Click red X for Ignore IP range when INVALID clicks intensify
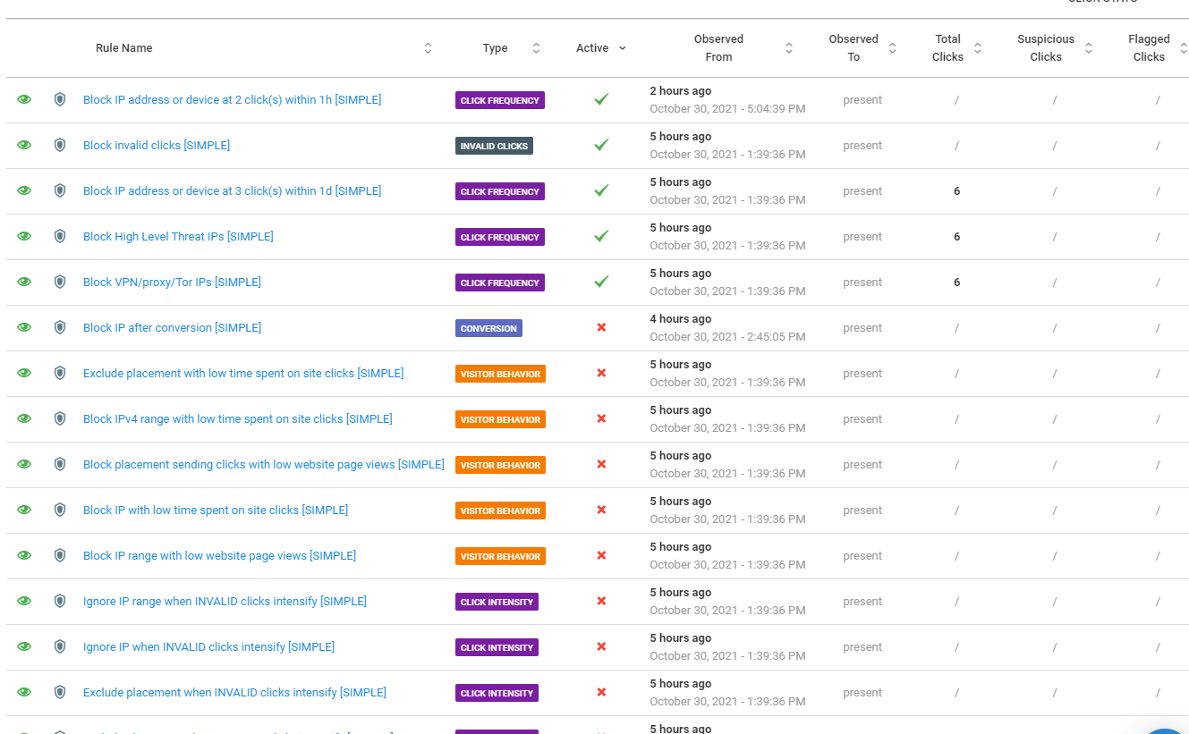Viewport: 1189px width, 734px height. coord(601,601)
